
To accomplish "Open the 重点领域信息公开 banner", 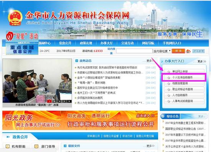I will coord(22,49).
